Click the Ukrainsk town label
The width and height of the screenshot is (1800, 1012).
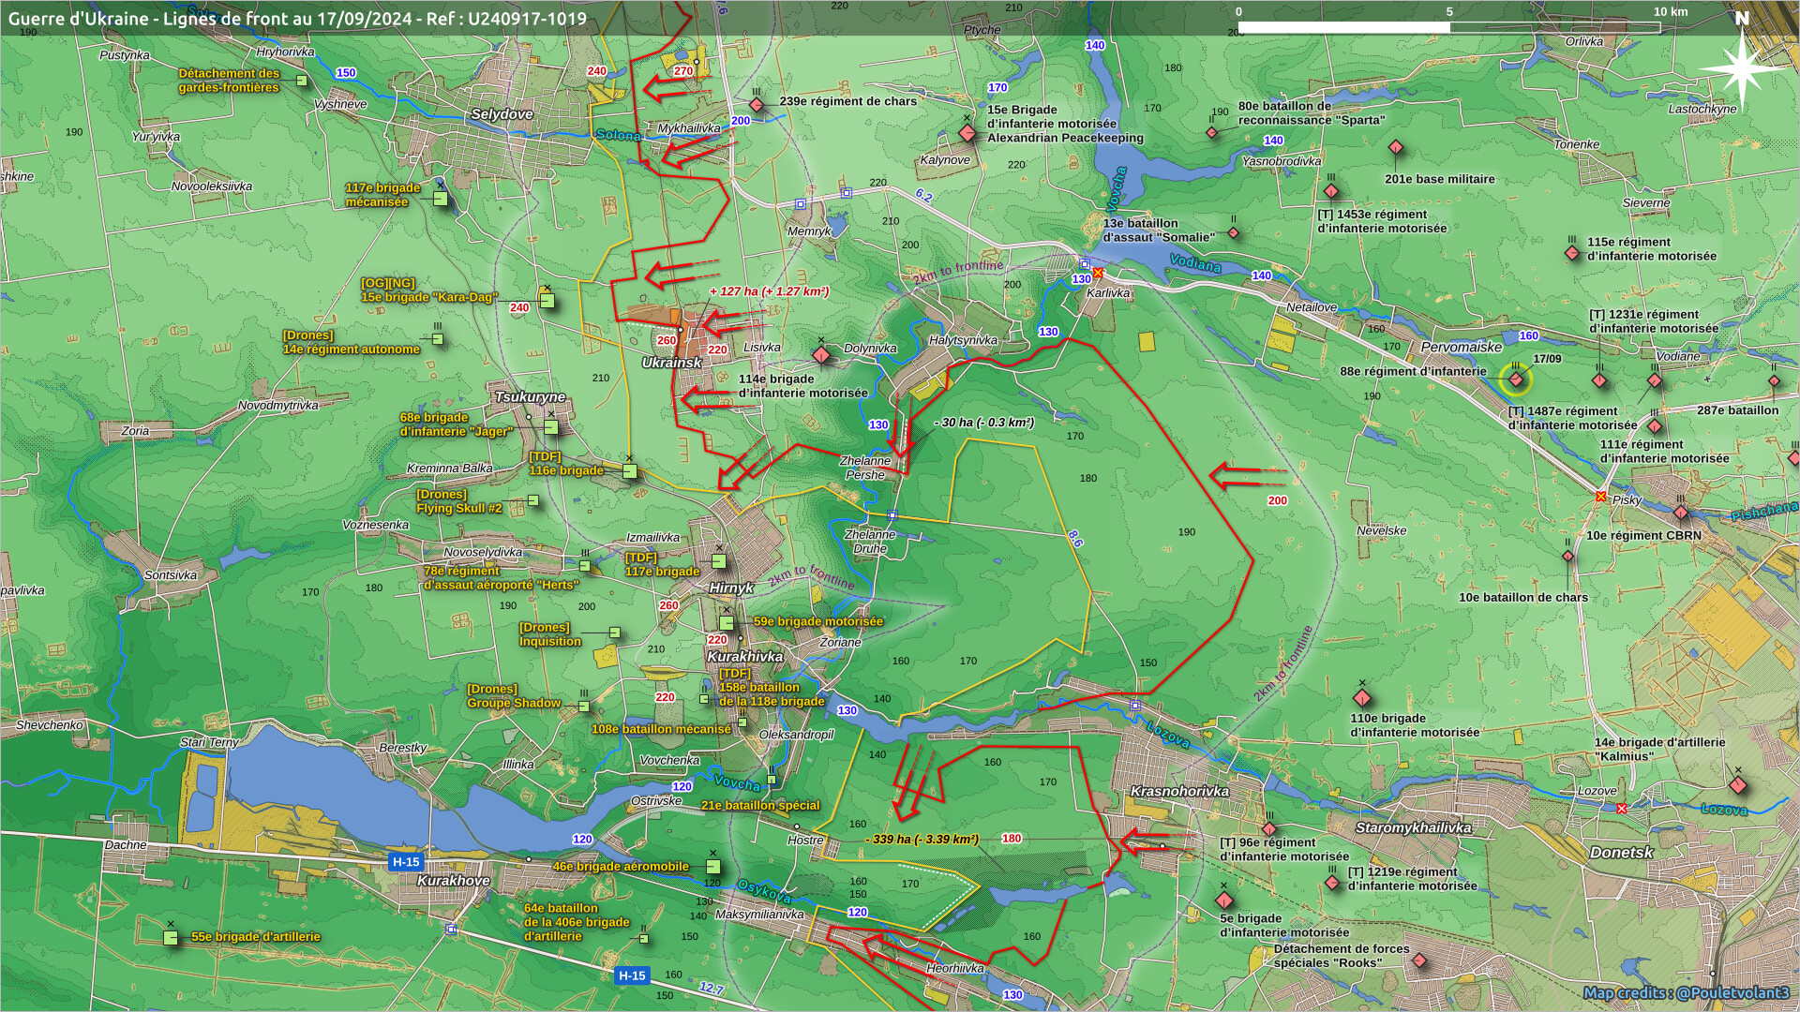pos(671,363)
